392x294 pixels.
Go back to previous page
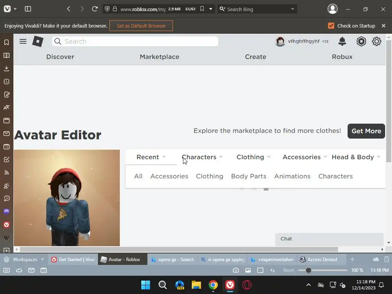click(69, 9)
